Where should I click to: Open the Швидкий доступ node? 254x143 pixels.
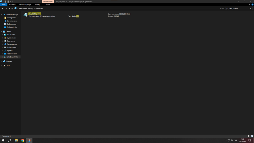(12, 15)
